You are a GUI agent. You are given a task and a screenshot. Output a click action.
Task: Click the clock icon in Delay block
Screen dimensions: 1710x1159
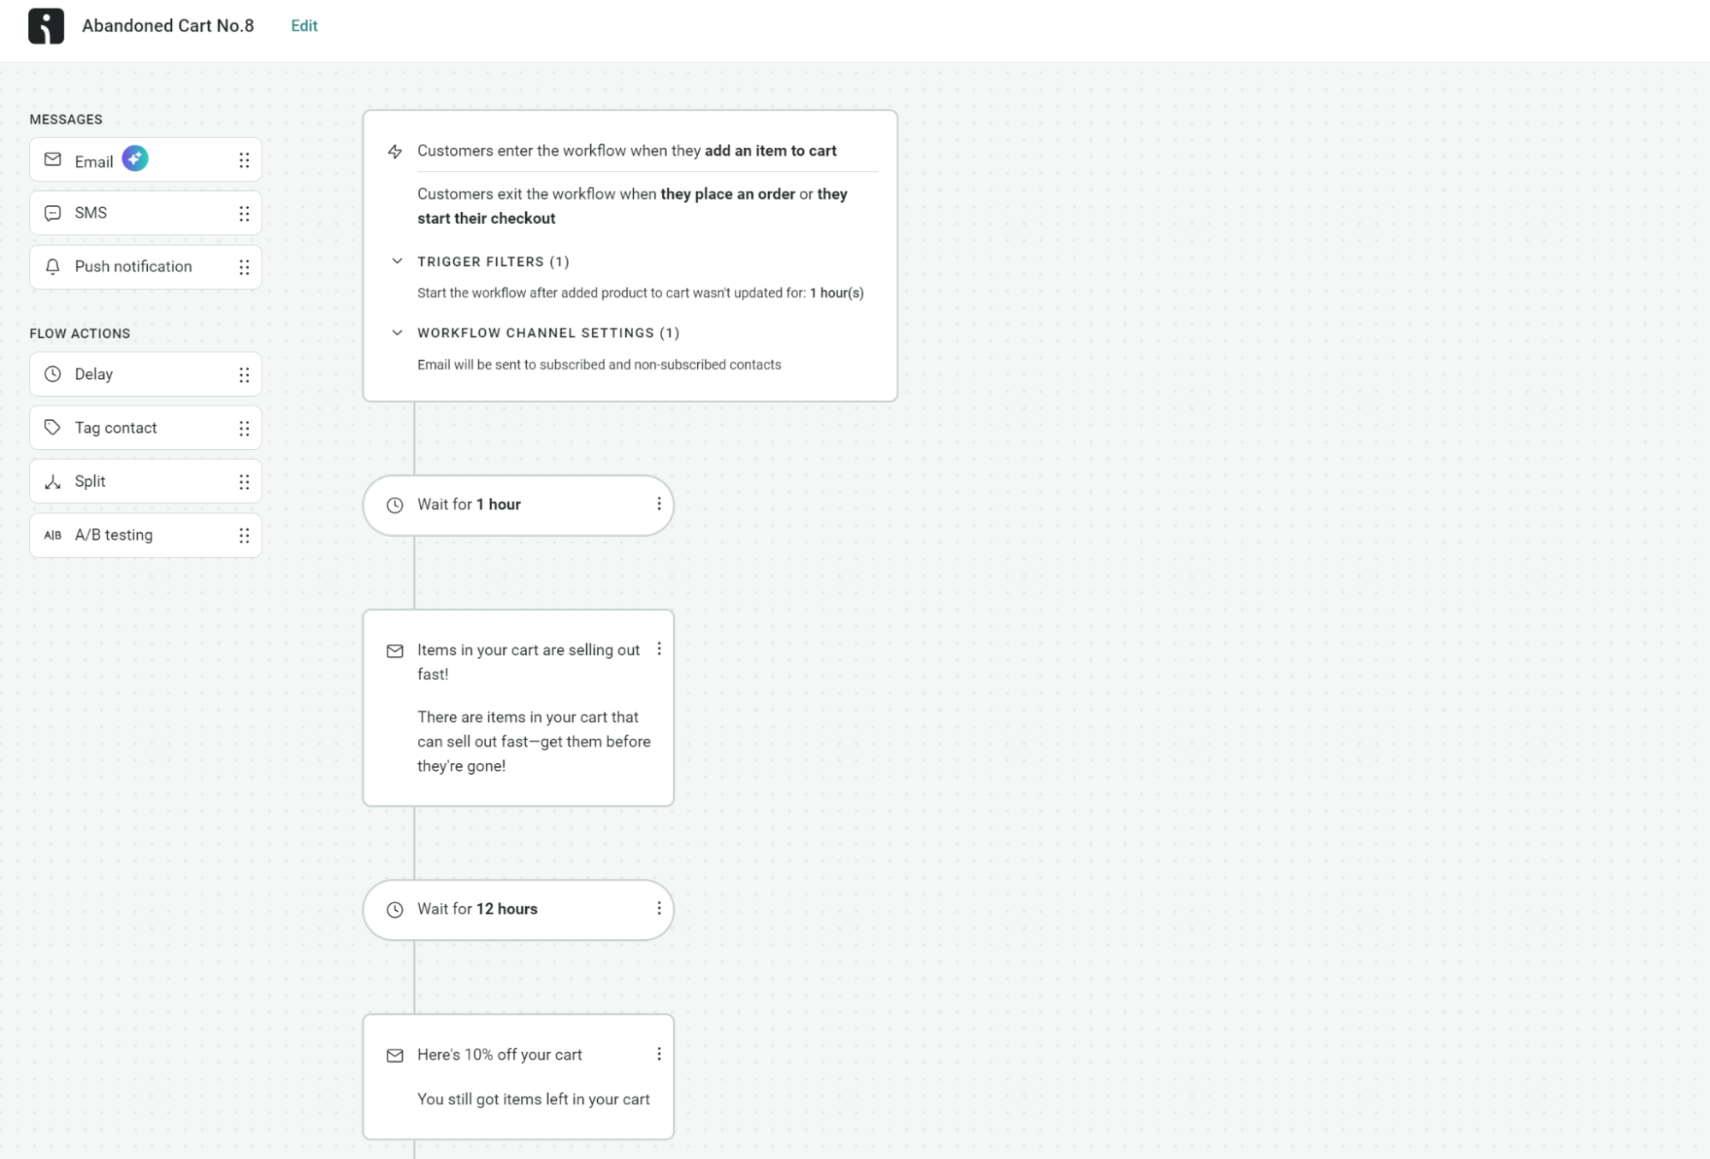[x=53, y=374]
